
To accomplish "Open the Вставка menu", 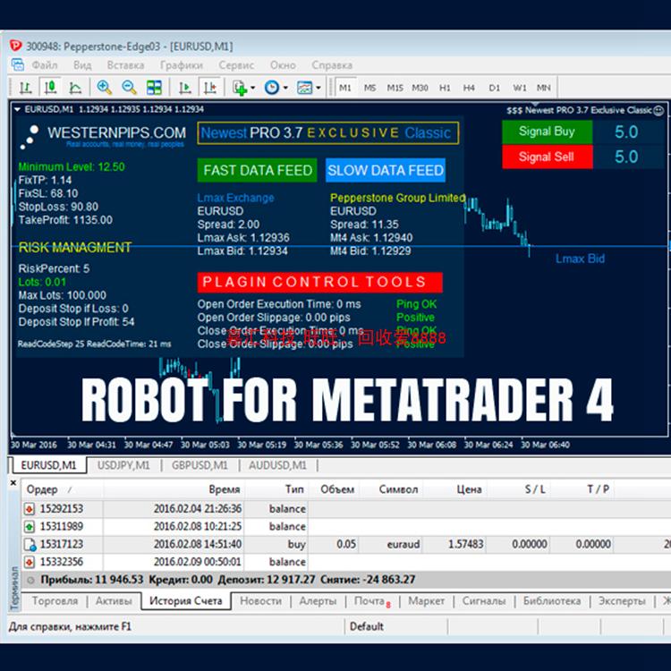I will [x=125, y=65].
